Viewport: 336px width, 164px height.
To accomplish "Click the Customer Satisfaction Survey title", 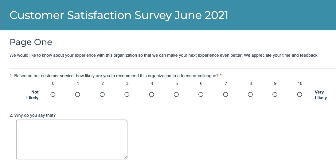I will [x=119, y=15].
